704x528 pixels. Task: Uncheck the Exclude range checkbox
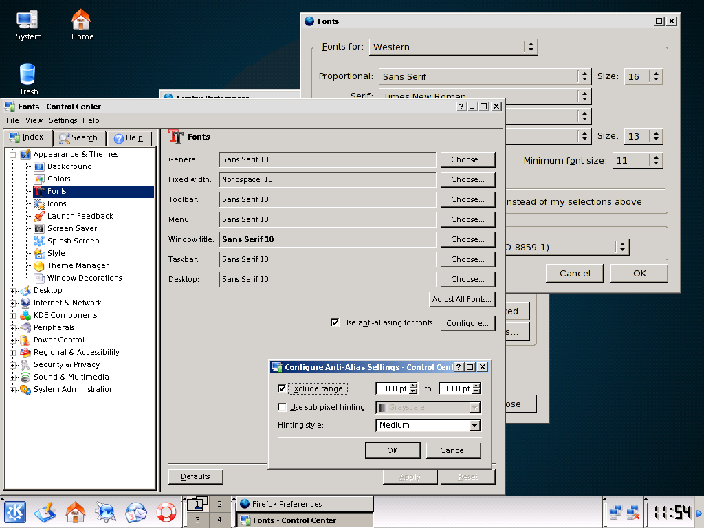tap(282, 388)
